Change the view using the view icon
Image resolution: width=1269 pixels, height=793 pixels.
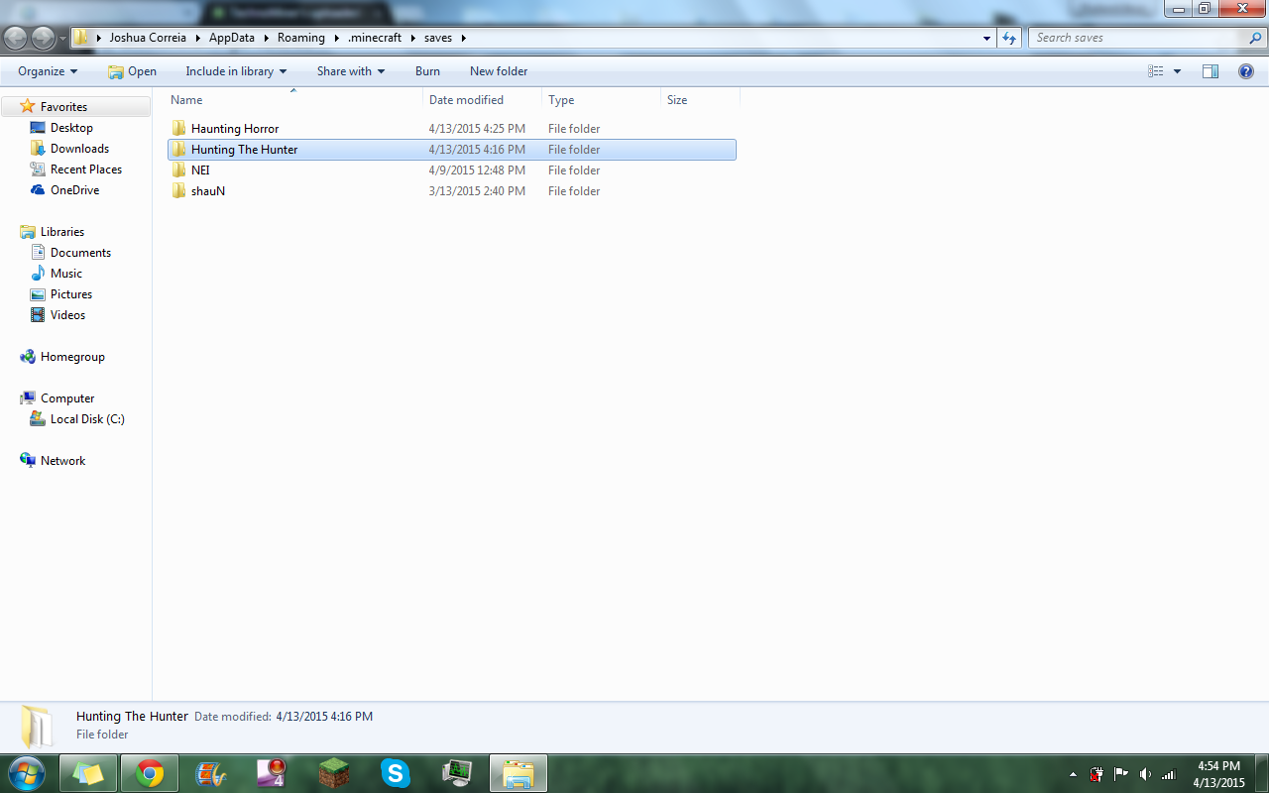tap(1155, 71)
